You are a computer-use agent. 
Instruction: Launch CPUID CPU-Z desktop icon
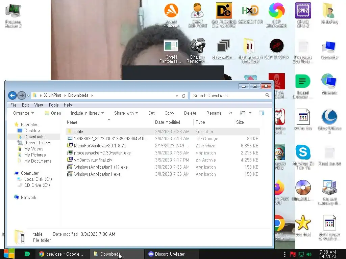[x=303, y=16]
